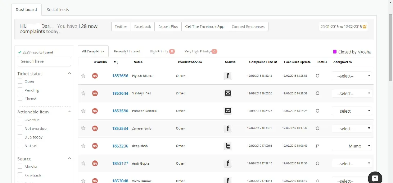Screen dimensions: 393x183
Task: Click Facebook source icon for Amit Gupta
Action: pyautogui.click(x=227, y=163)
